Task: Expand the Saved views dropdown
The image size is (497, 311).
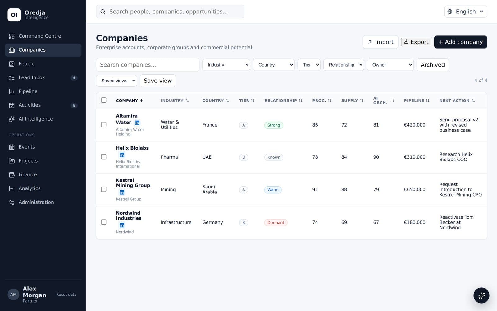Action: click(116, 81)
